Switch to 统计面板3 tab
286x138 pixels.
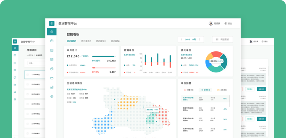101,41
